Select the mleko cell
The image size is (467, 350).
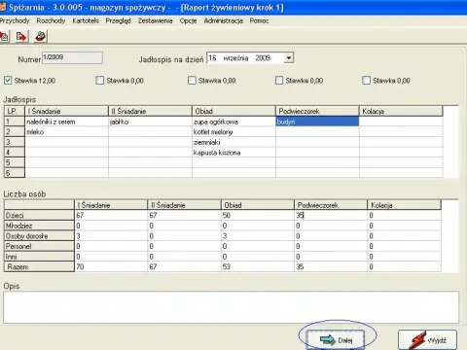[x=66, y=132]
